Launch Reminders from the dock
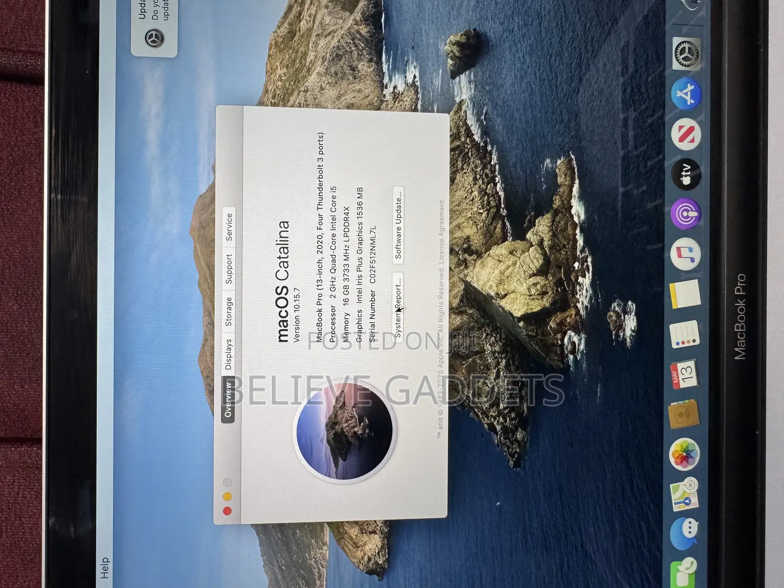The height and width of the screenshot is (588, 784). (x=684, y=335)
